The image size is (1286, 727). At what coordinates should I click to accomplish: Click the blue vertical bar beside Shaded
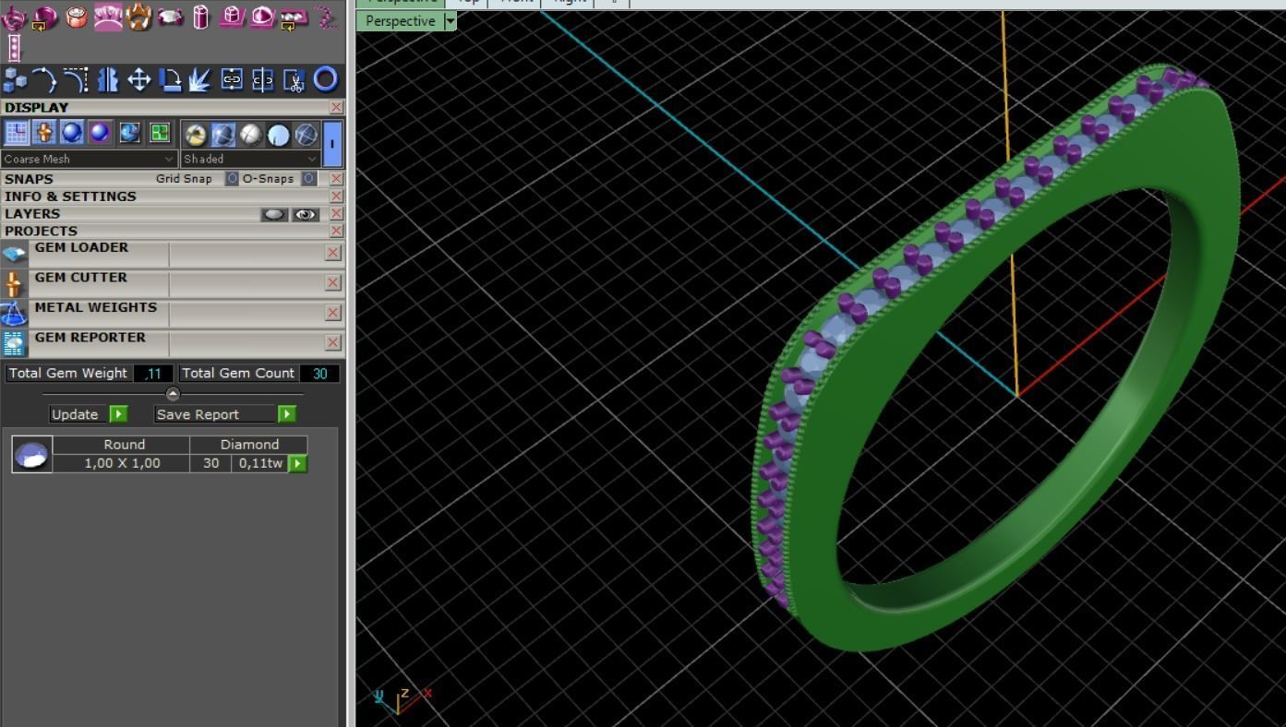coord(332,143)
